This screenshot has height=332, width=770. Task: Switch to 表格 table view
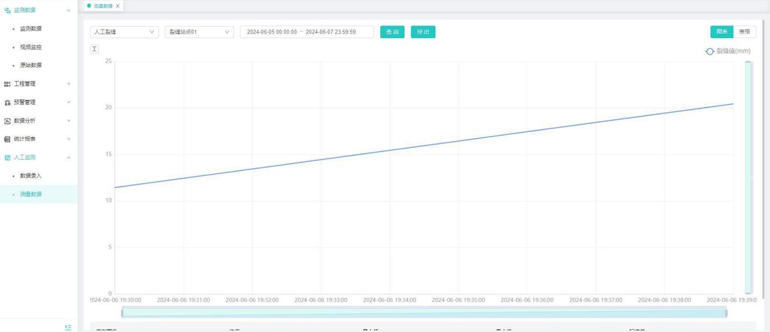point(745,32)
